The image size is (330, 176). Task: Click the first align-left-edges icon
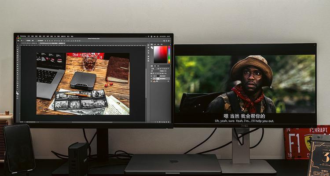[x=45, y=41]
